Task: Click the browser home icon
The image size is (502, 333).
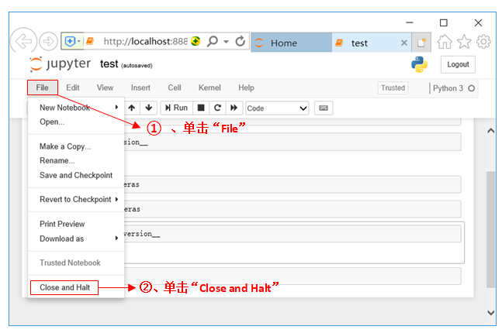Action: click(445, 42)
